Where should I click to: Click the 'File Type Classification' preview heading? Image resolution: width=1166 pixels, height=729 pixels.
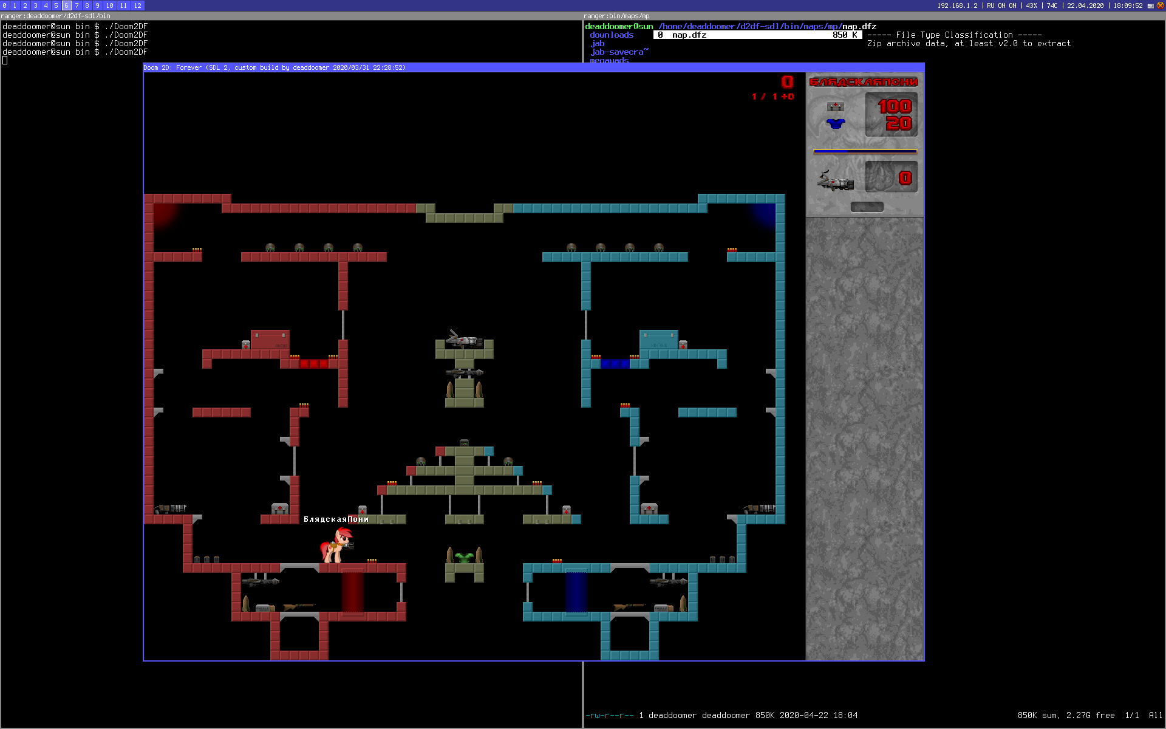[955, 35]
